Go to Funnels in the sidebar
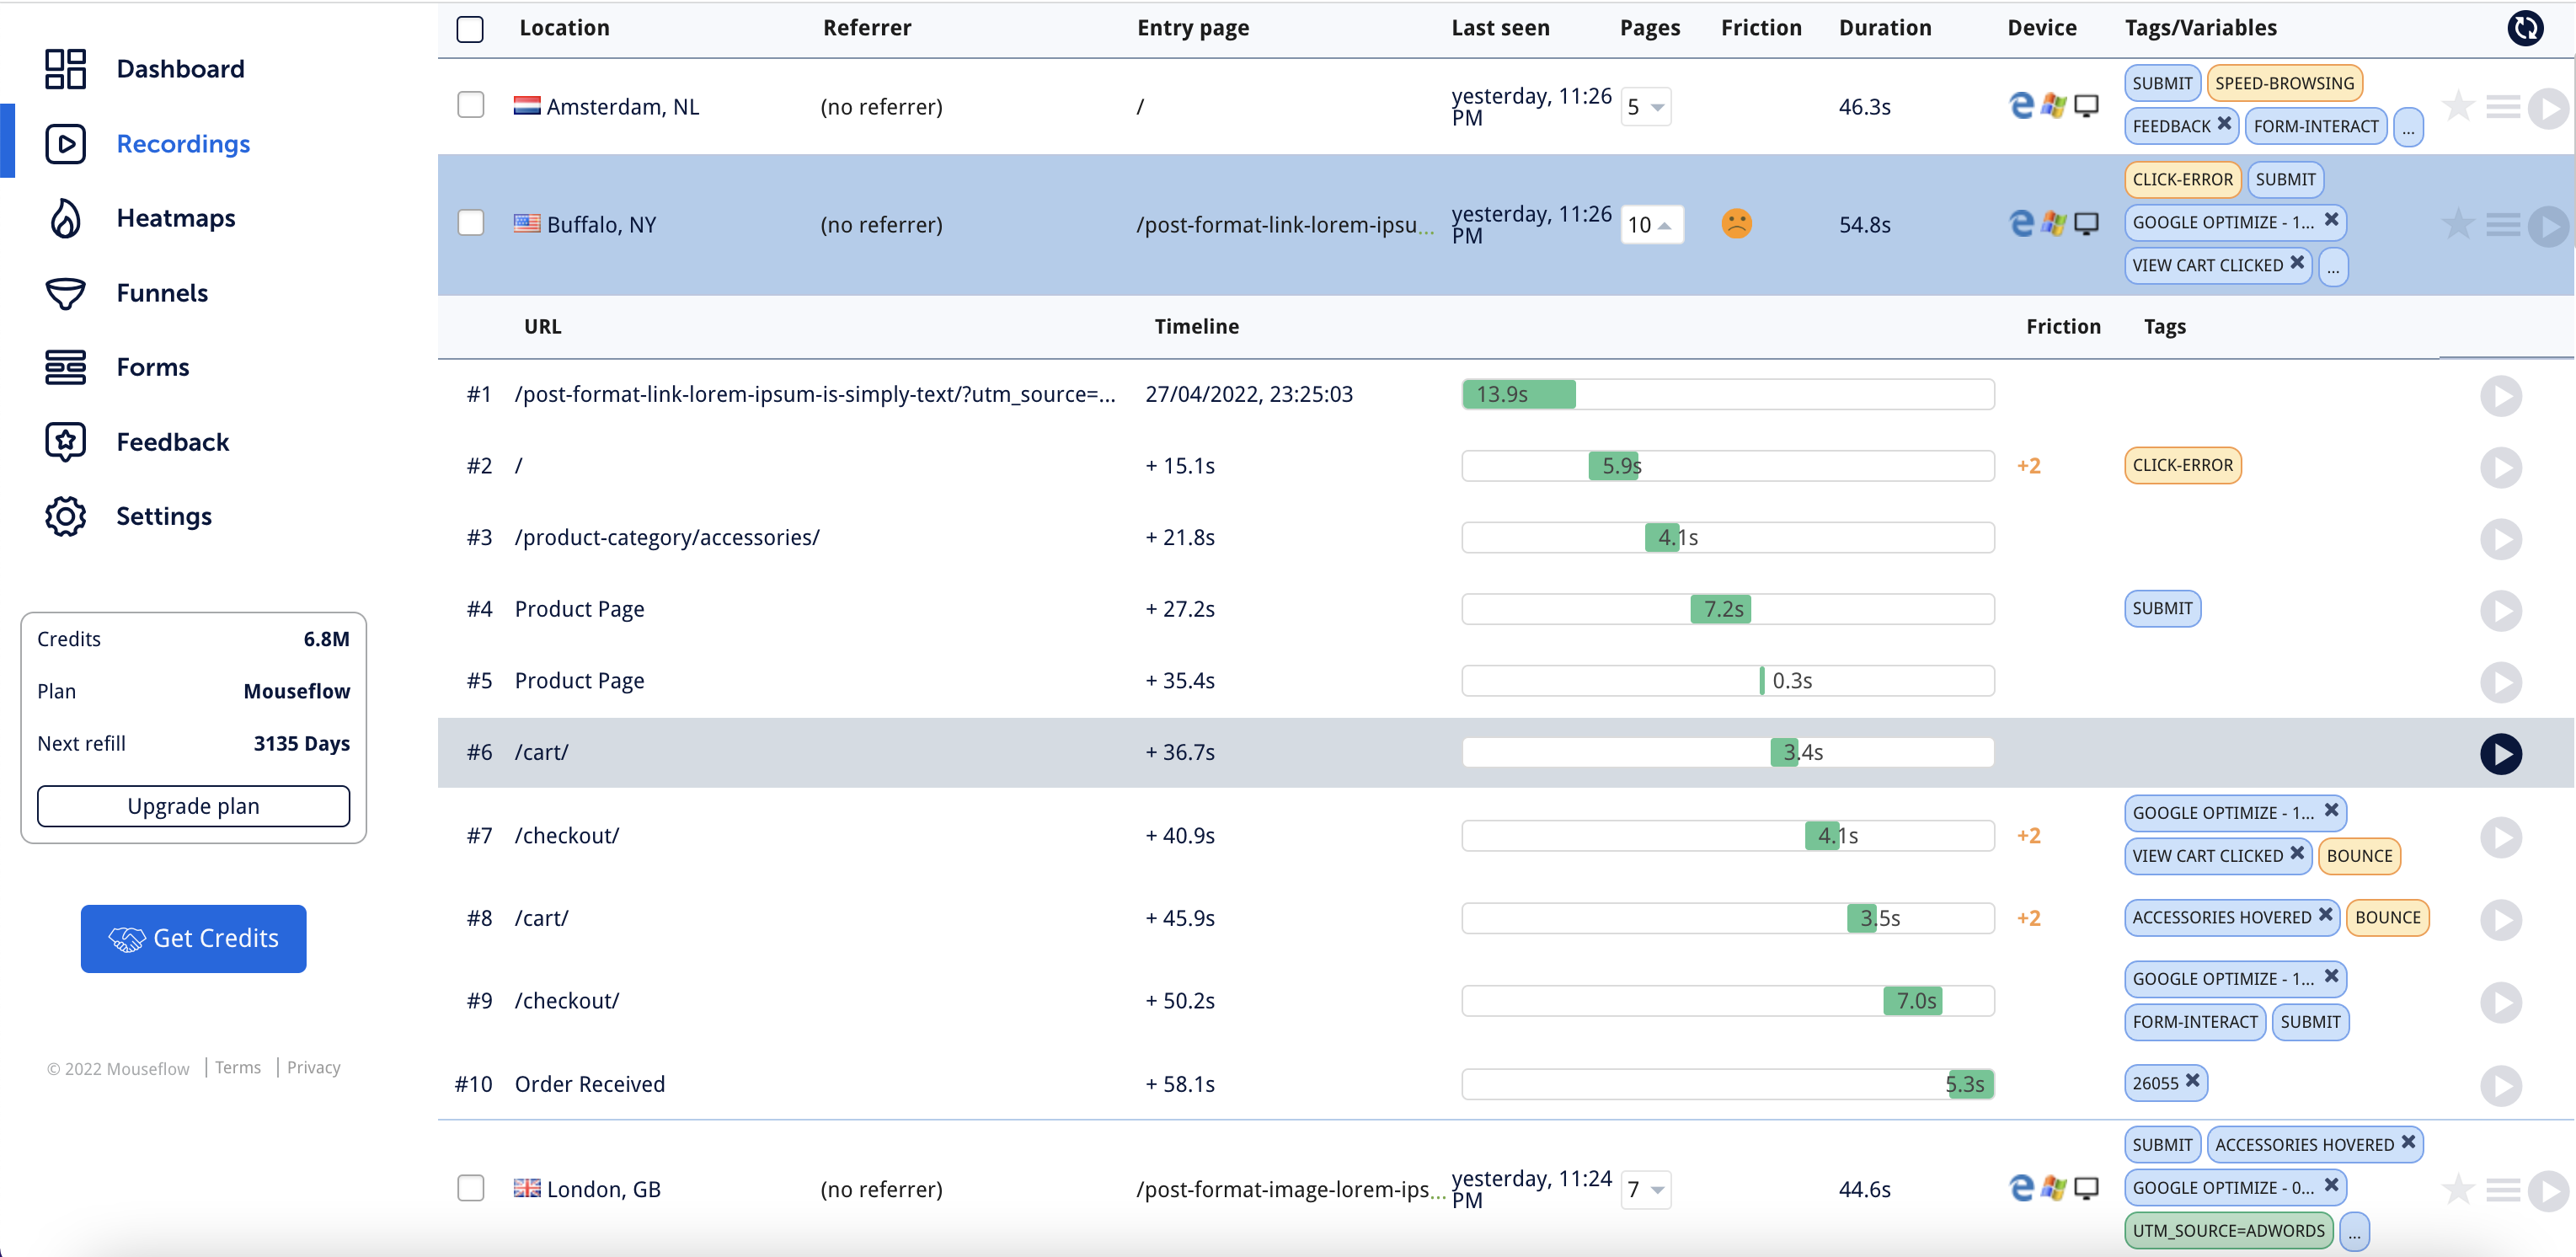Screen dimensions: 2576x1257 click(161, 293)
